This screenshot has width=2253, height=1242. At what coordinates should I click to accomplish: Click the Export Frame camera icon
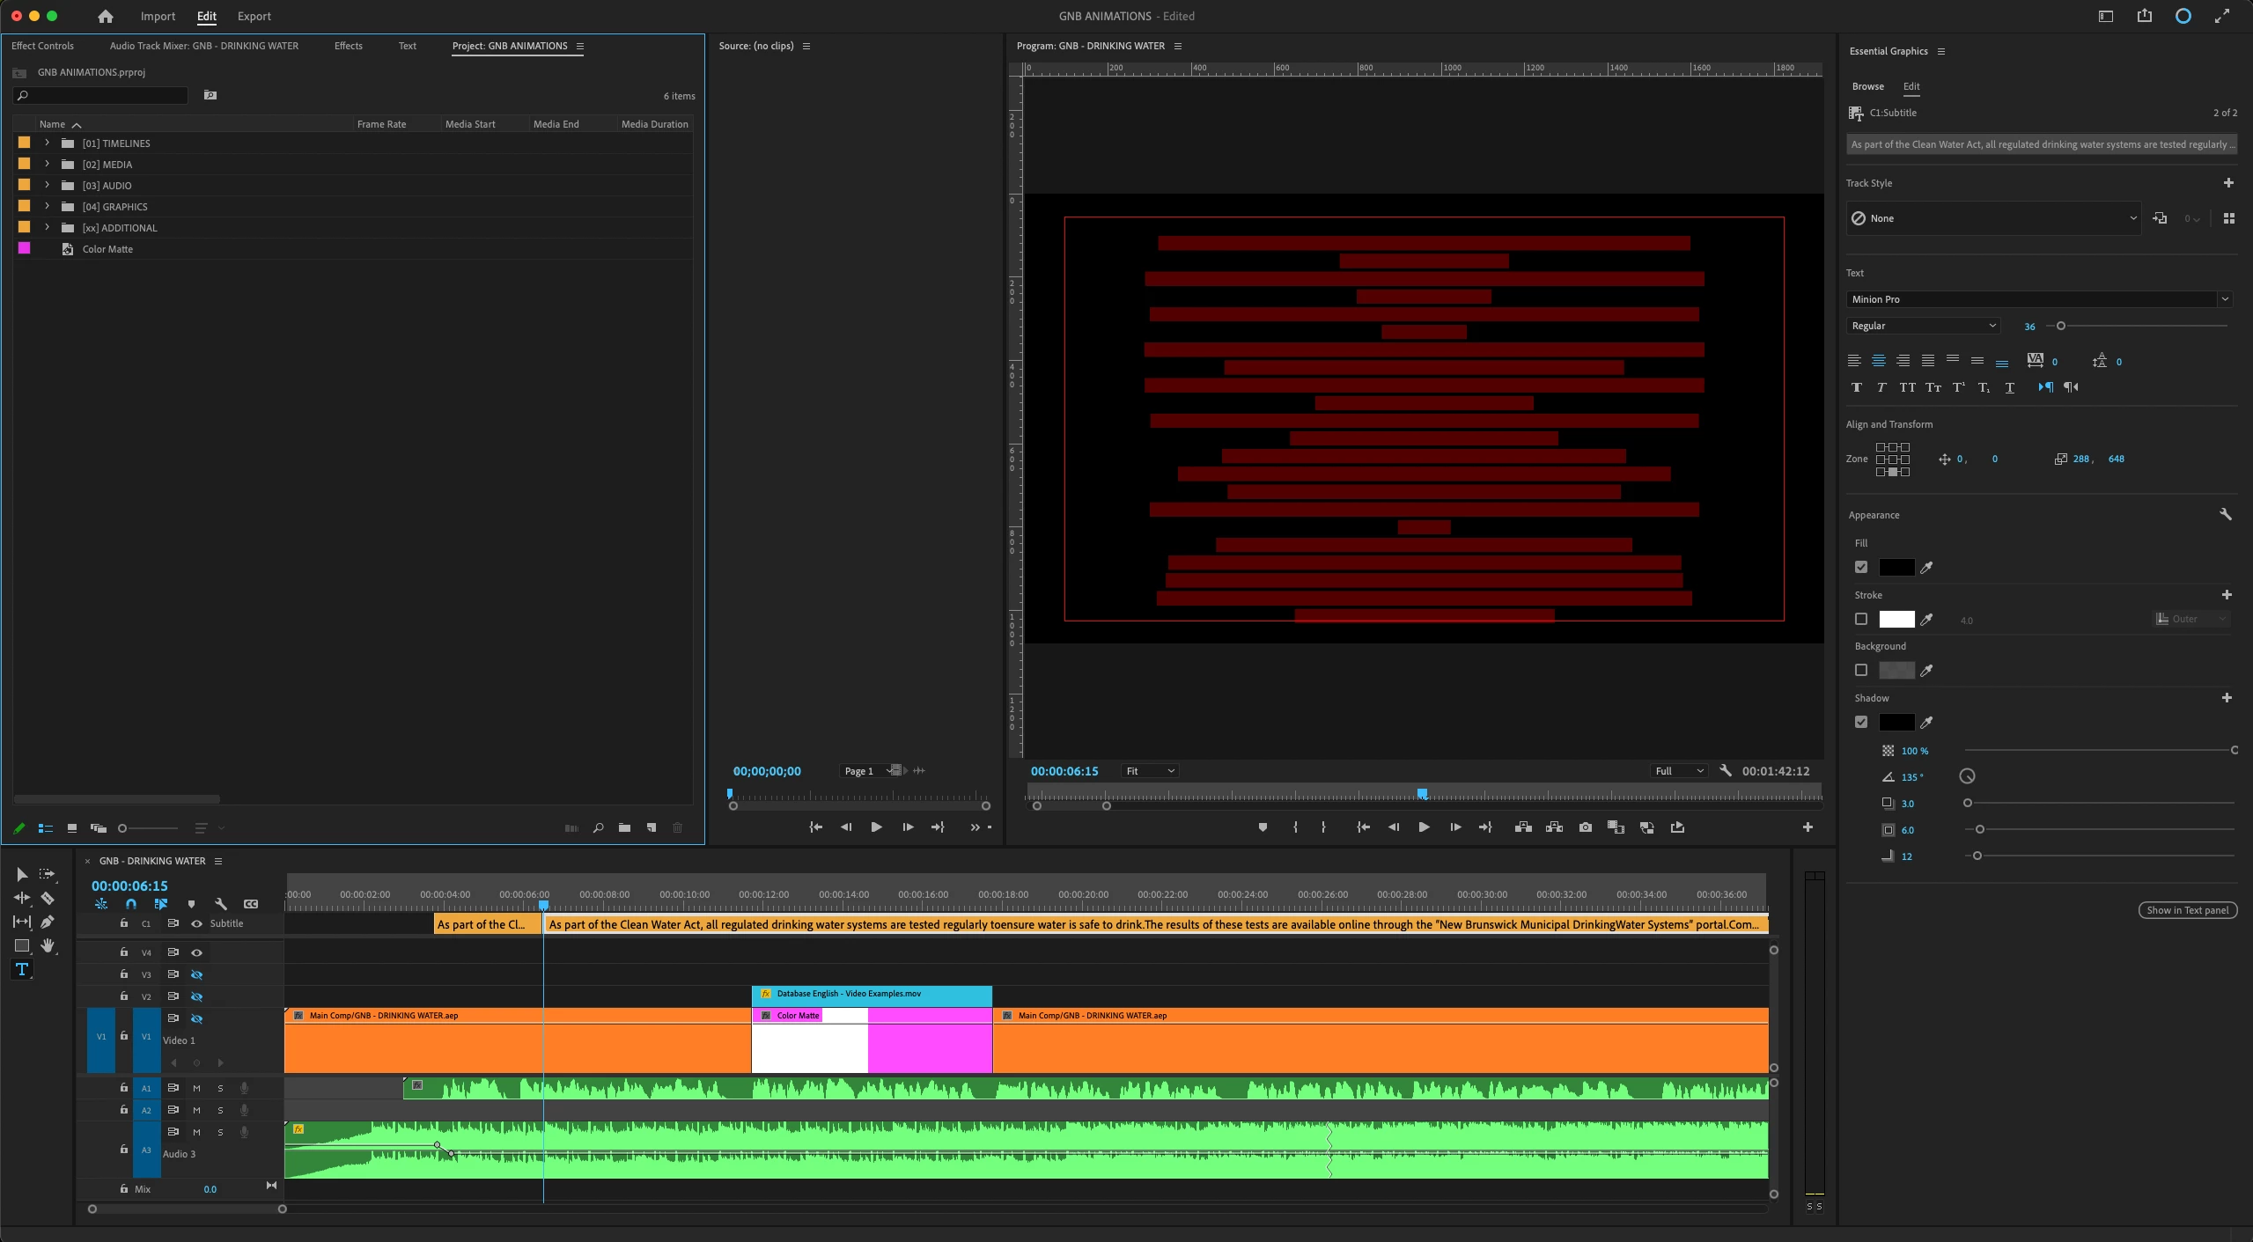tap(1585, 827)
